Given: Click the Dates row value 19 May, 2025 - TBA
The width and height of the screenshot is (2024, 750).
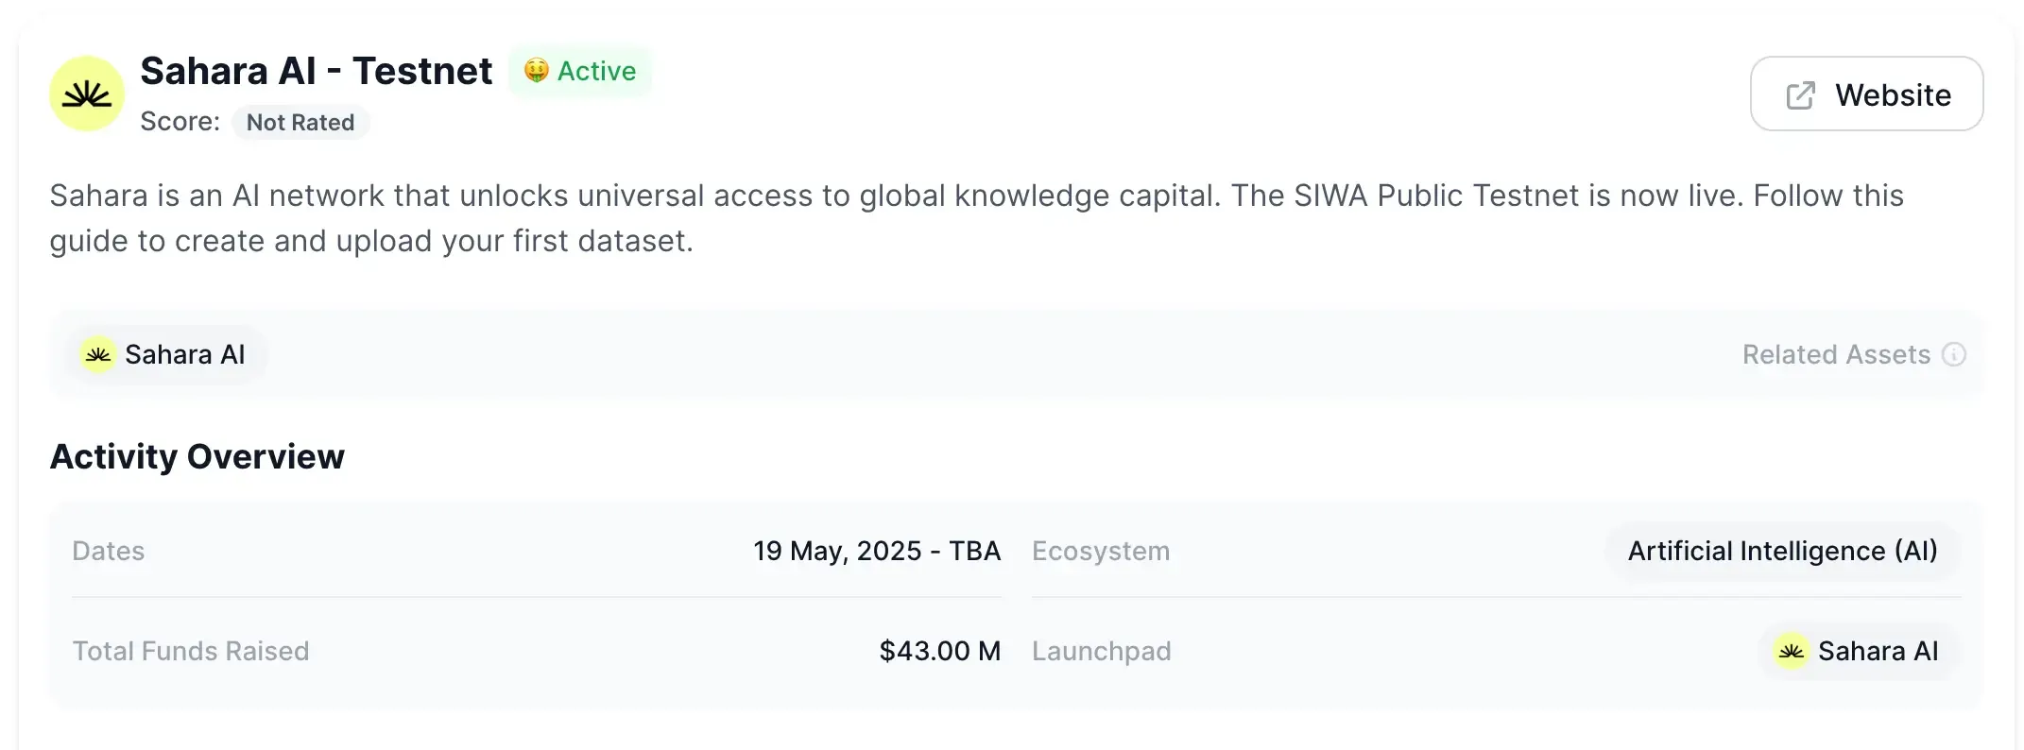Looking at the screenshot, I should 877,551.
